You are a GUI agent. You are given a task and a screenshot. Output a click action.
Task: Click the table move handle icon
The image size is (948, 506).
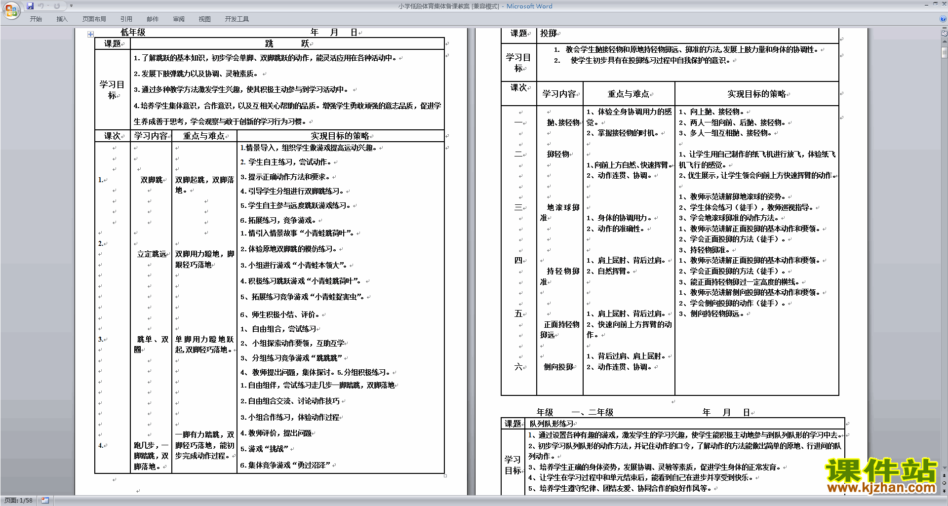90,34
